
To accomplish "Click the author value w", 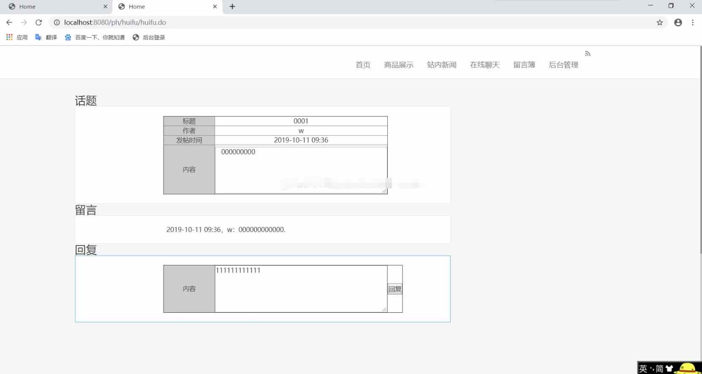I will [301, 131].
